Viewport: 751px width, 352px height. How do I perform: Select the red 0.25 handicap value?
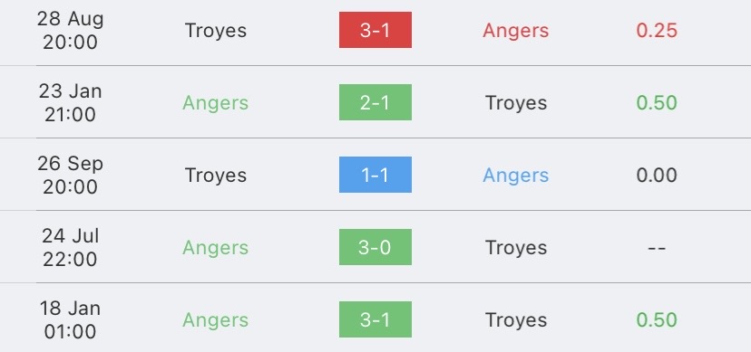(x=657, y=30)
